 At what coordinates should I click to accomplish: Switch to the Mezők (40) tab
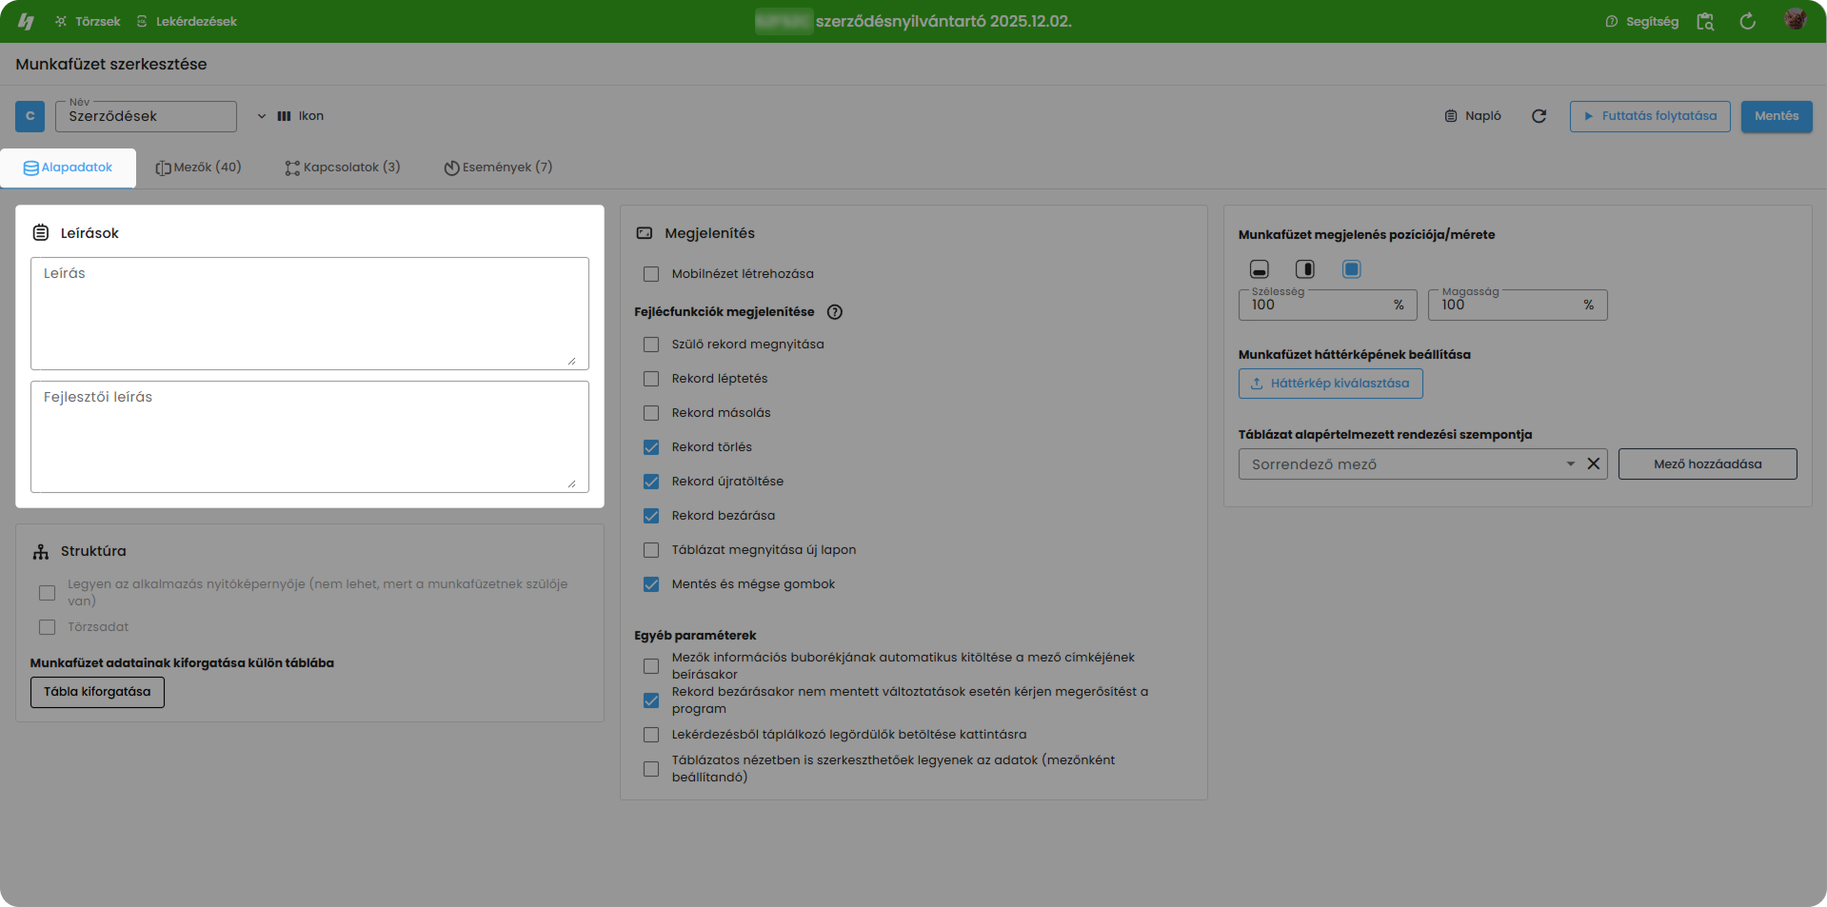(x=198, y=168)
